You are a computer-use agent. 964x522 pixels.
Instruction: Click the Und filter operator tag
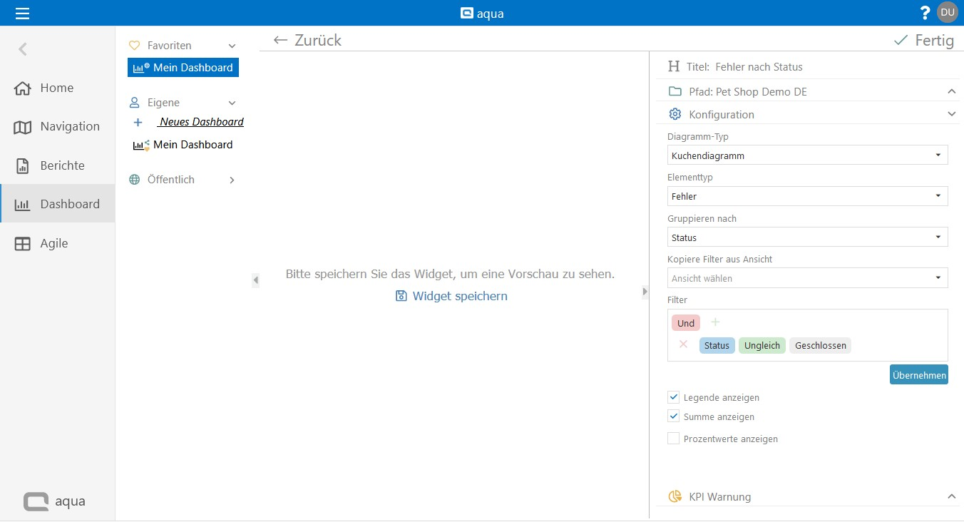pyautogui.click(x=686, y=323)
